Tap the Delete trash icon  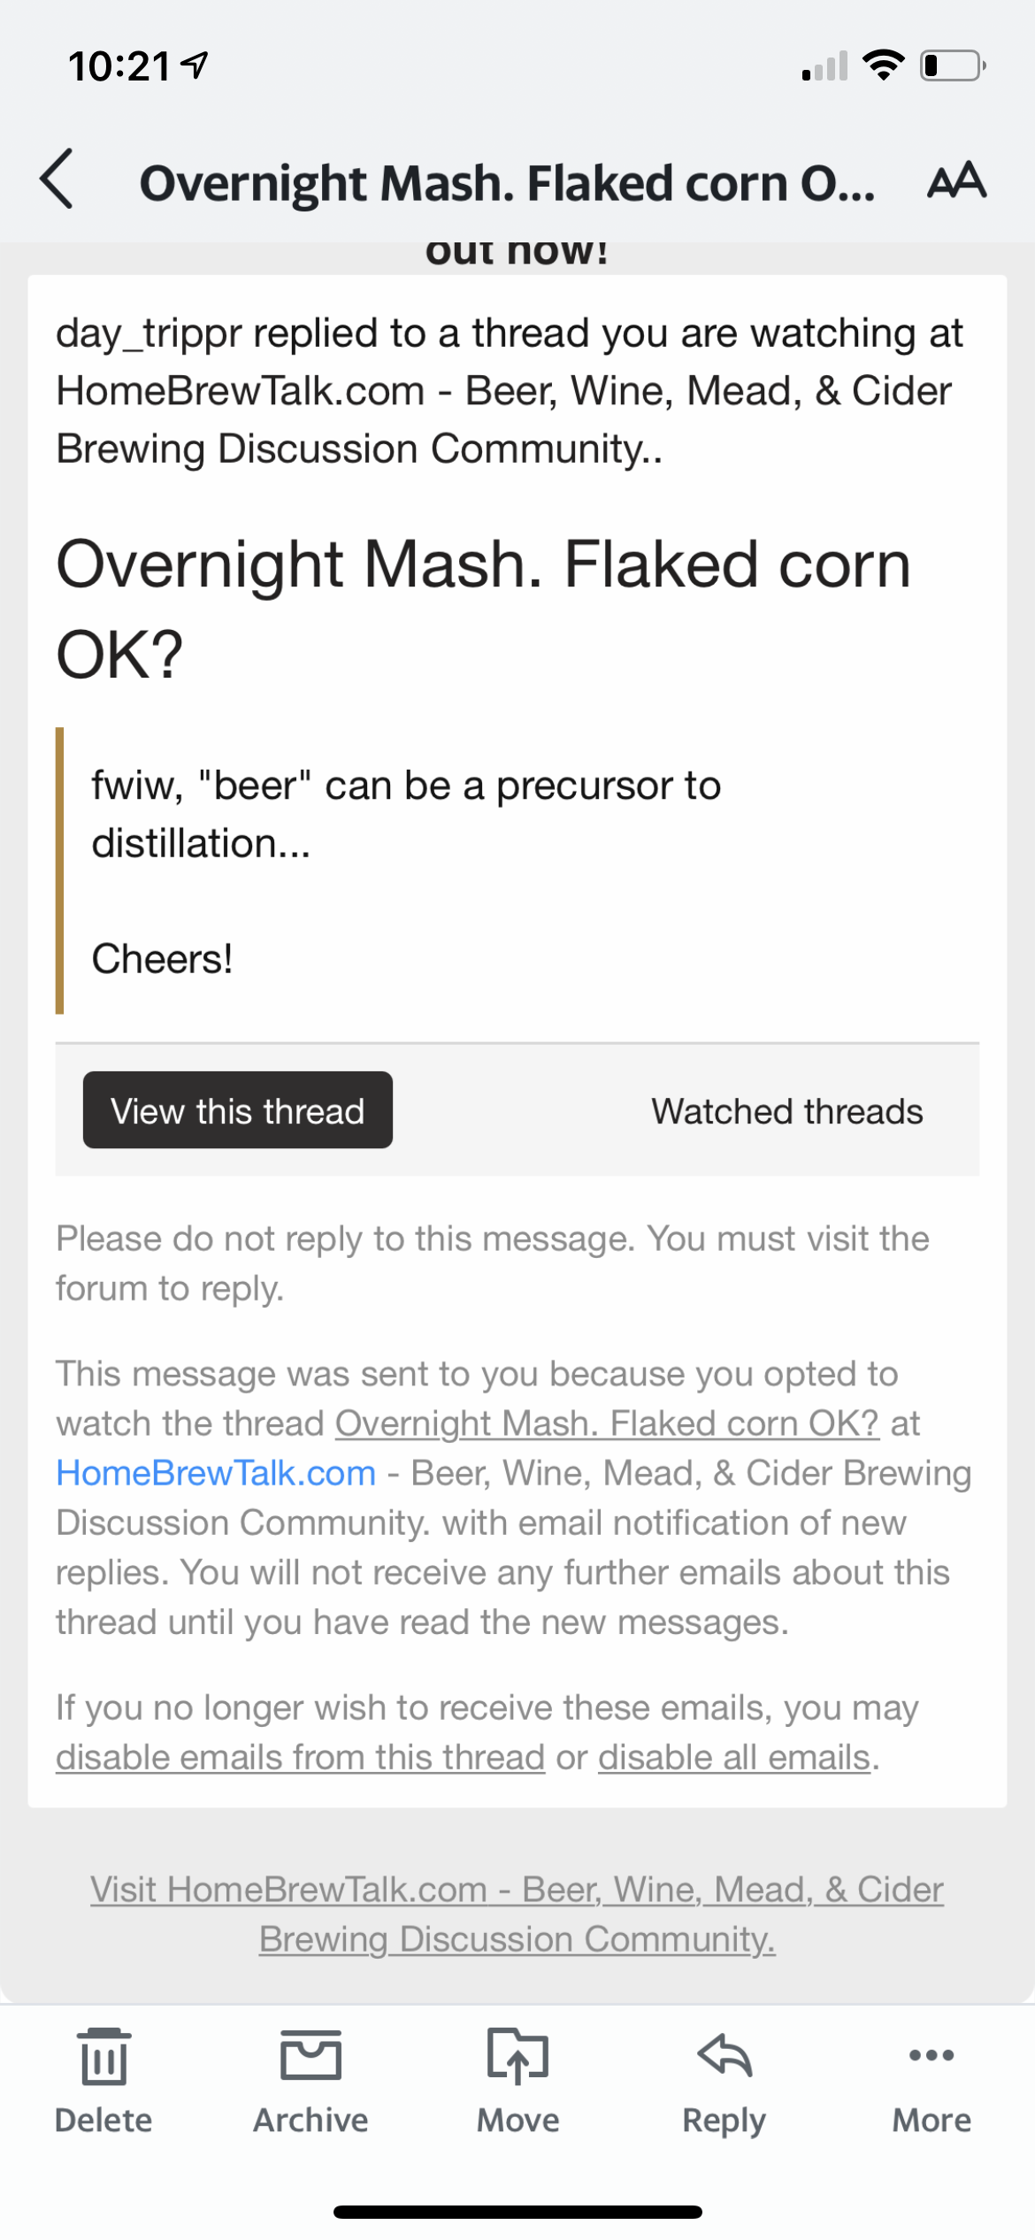point(103,2056)
